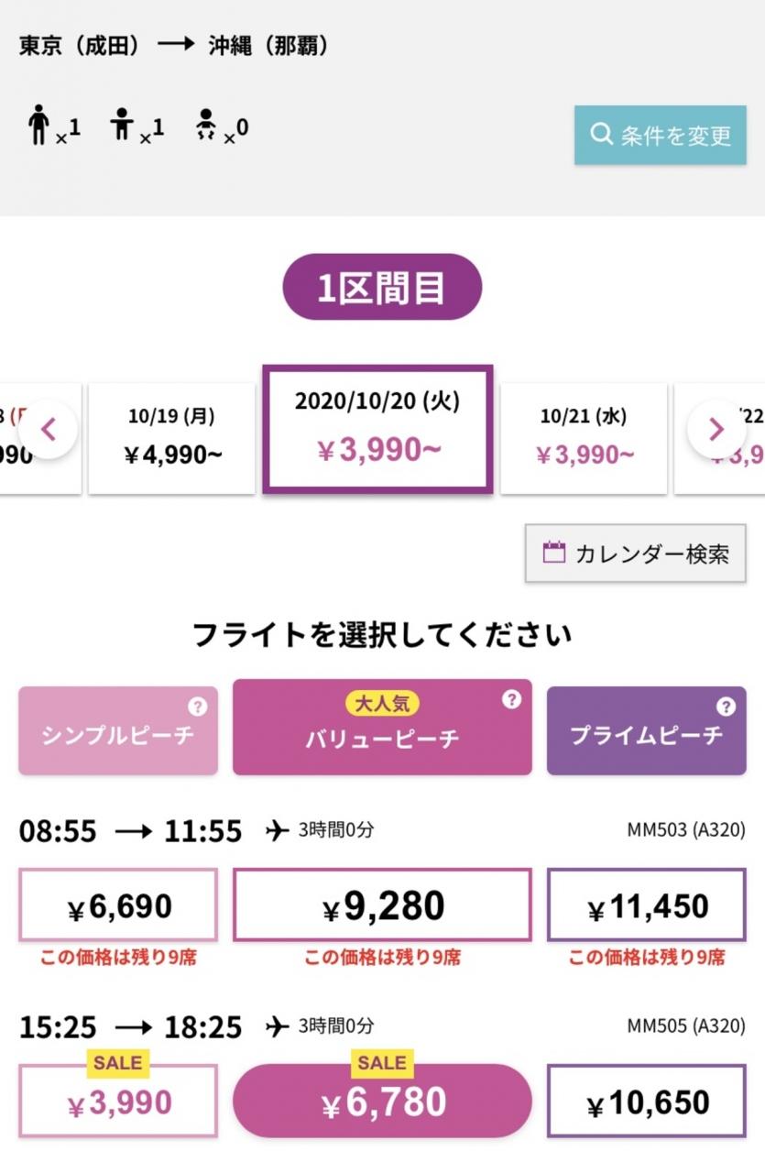Click the infant passenger count icon

207,125
